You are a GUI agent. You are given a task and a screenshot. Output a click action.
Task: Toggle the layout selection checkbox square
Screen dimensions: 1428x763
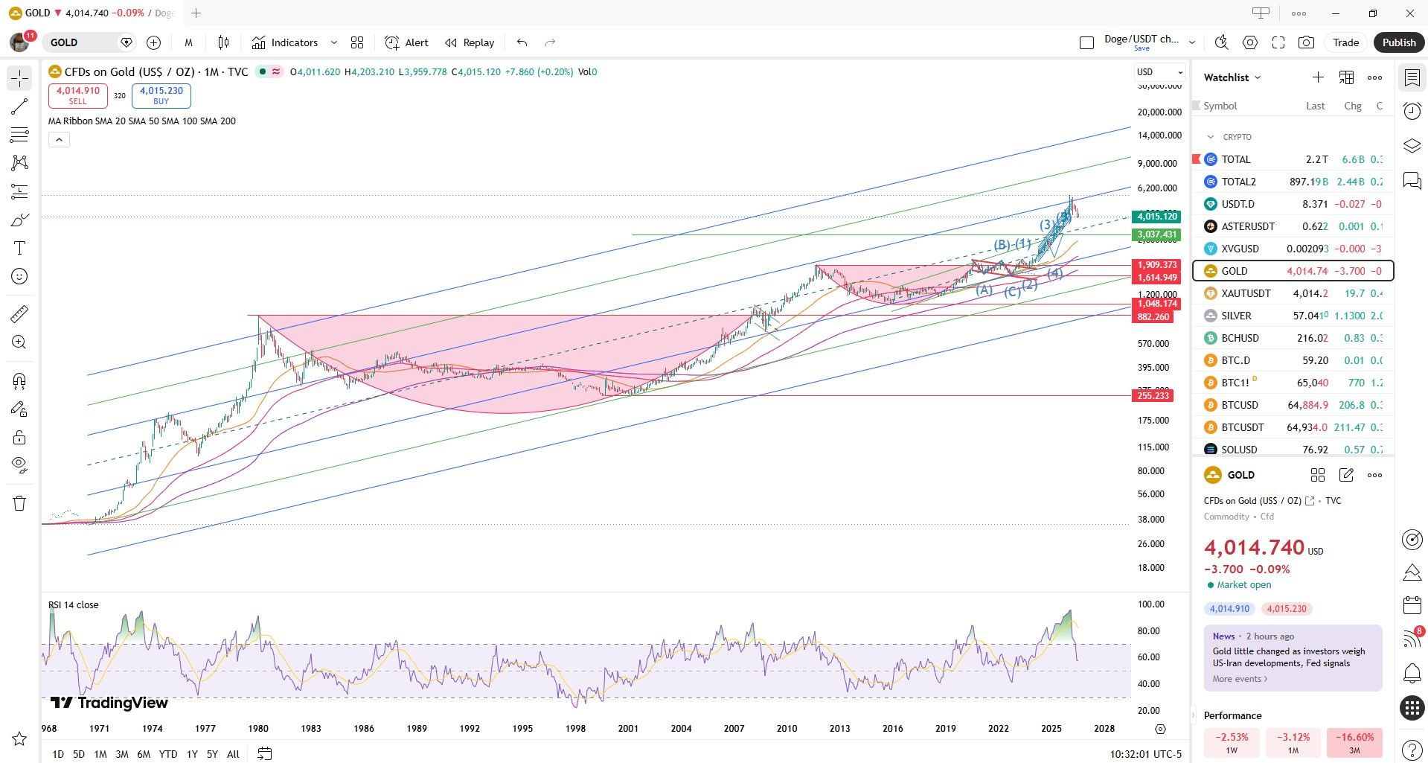coord(1086,42)
